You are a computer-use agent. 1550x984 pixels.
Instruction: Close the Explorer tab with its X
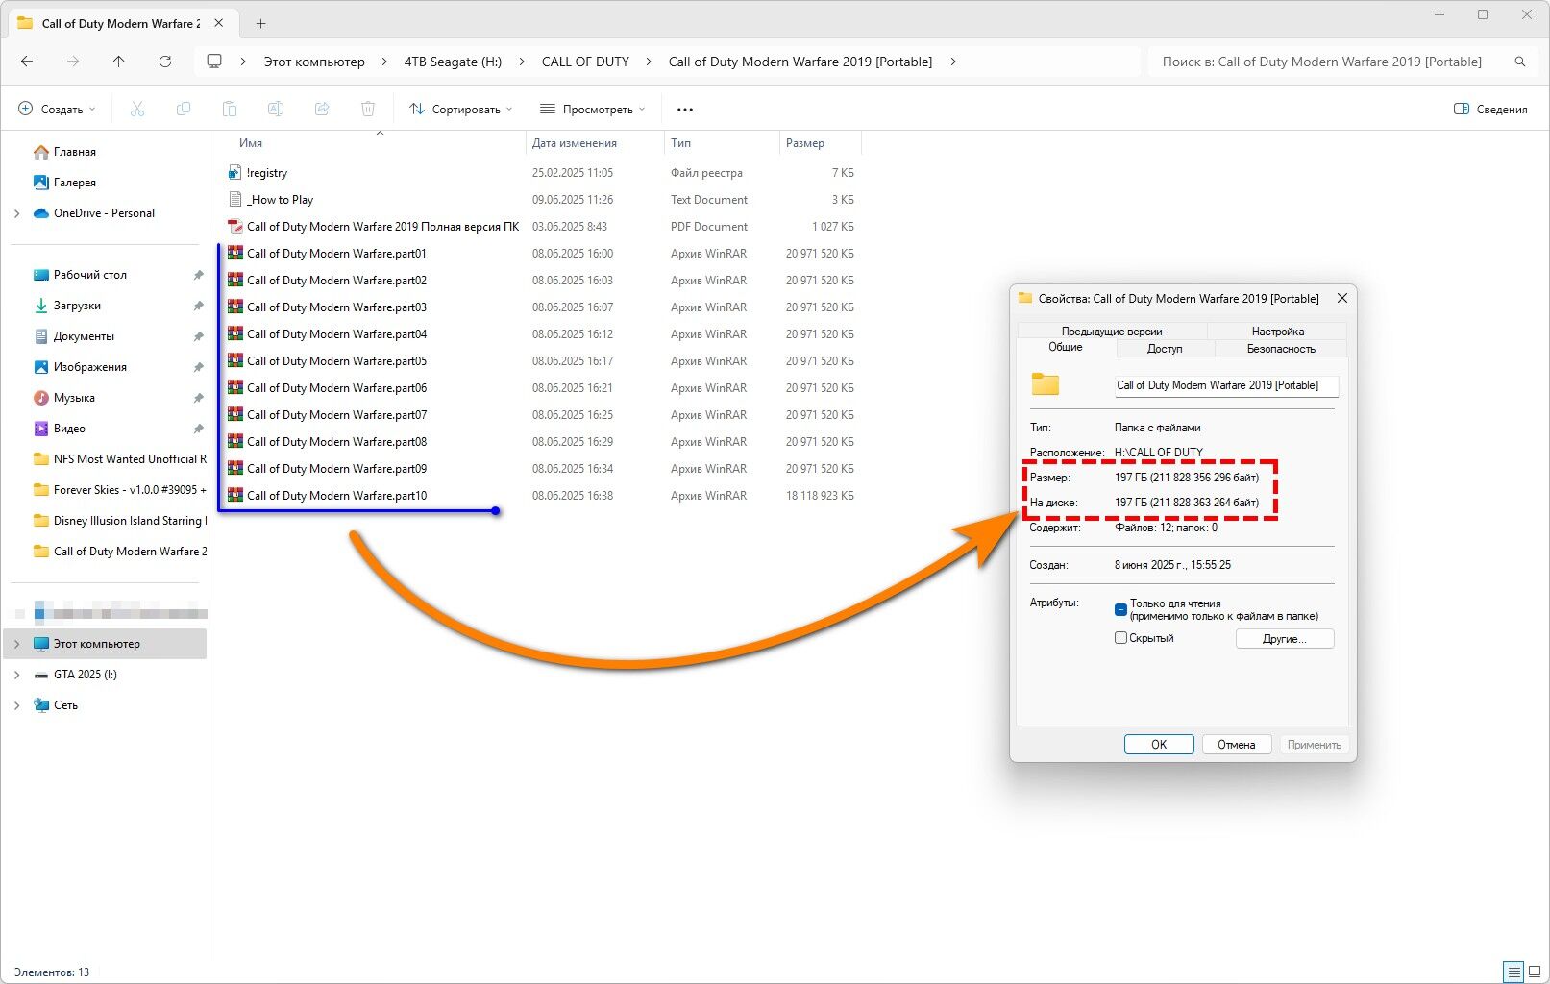coord(220,24)
